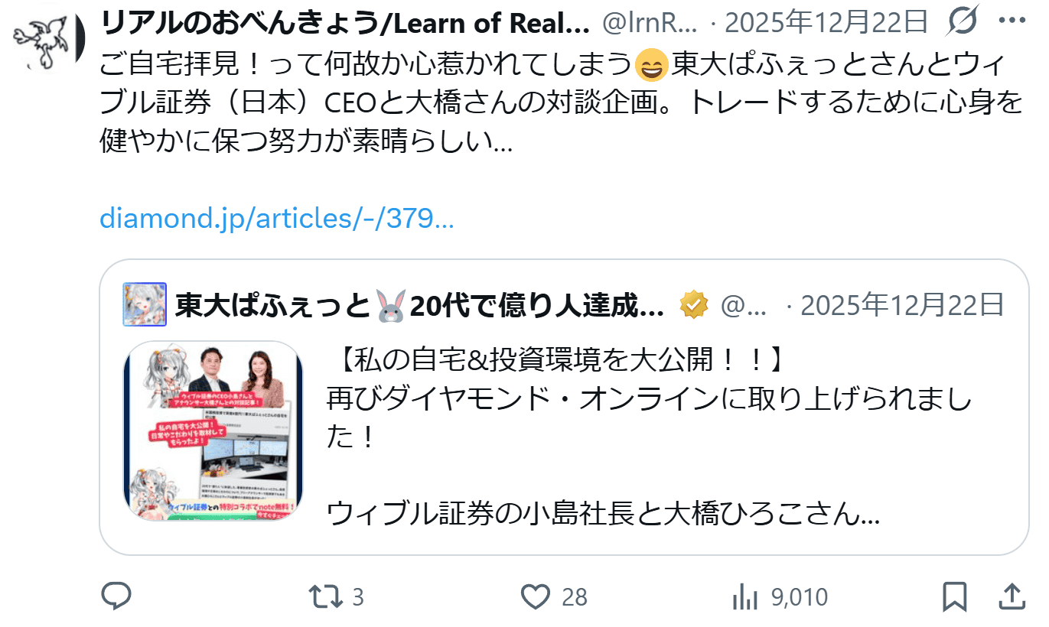Open リアルのおべんきょう profile name
Screen dimensions: 1049x627
[345, 24]
